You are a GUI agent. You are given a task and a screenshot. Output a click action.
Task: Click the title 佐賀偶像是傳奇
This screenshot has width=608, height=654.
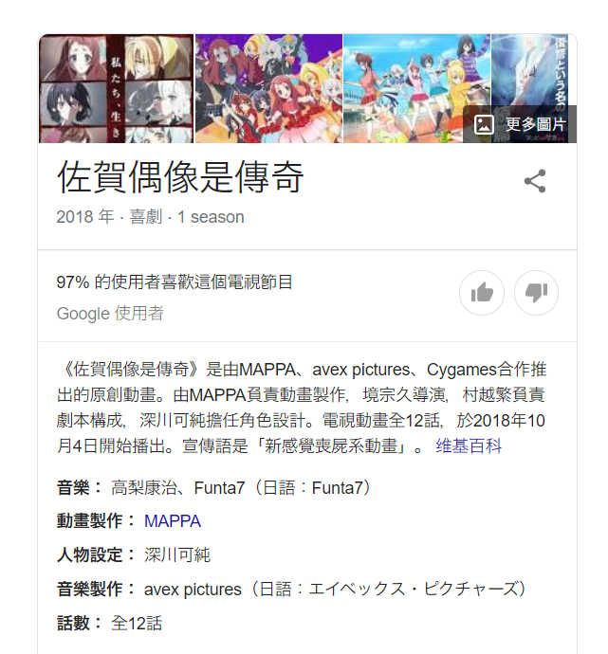click(180, 177)
